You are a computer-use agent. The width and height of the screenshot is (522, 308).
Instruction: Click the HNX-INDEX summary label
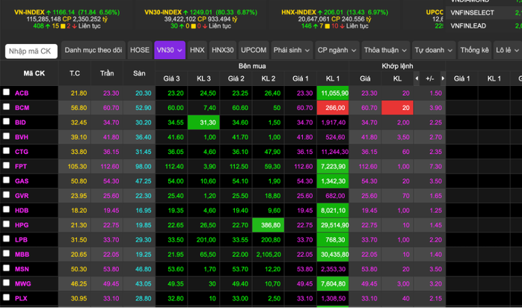coord(298,12)
